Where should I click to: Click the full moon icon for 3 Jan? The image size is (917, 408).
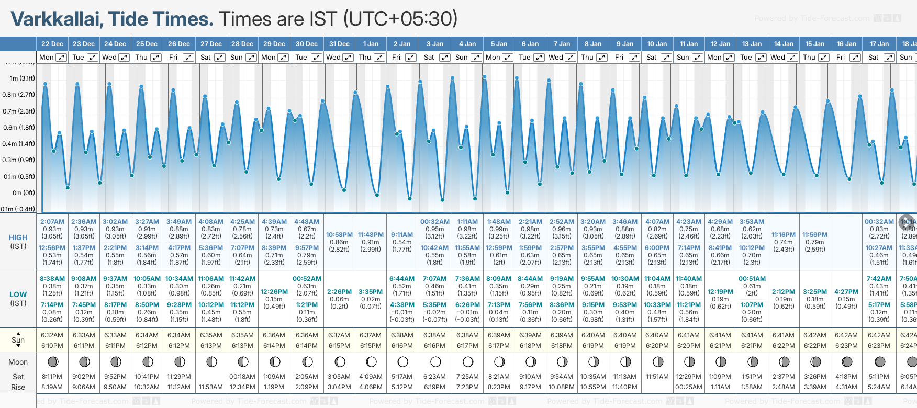(x=435, y=361)
